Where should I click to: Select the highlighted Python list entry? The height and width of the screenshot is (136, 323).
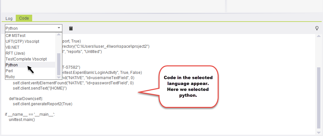coord(12,65)
